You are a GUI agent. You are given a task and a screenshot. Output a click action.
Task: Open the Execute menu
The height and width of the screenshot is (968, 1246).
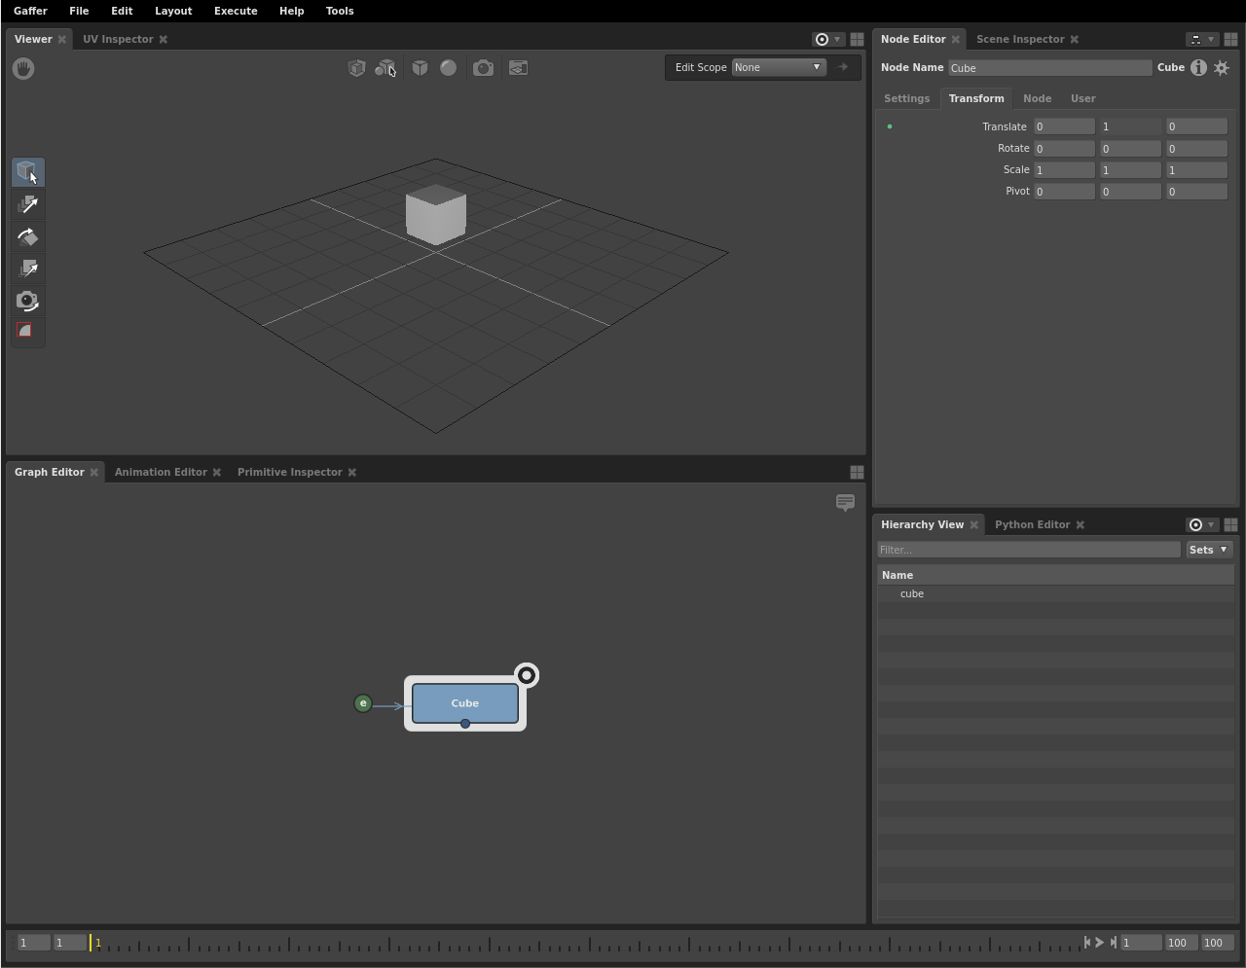[236, 11]
